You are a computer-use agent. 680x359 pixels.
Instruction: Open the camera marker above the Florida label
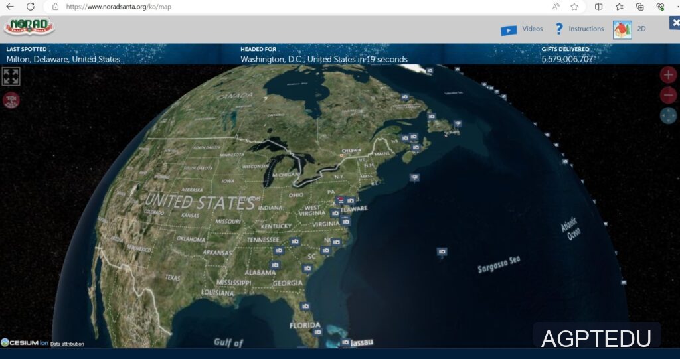[x=305, y=306]
